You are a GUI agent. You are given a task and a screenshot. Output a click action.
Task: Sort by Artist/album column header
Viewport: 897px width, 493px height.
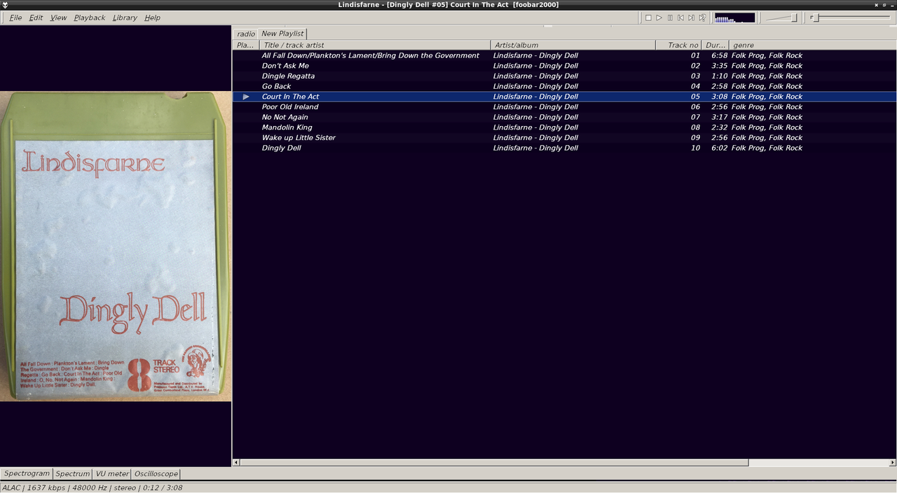click(x=573, y=45)
